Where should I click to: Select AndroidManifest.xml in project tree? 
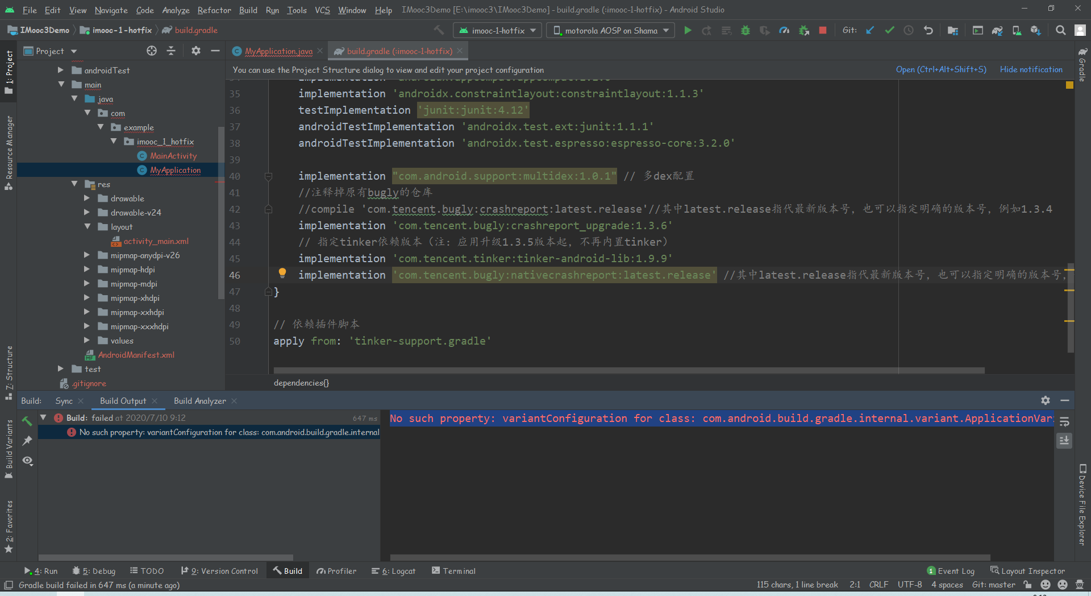pyautogui.click(x=136, y=355)
